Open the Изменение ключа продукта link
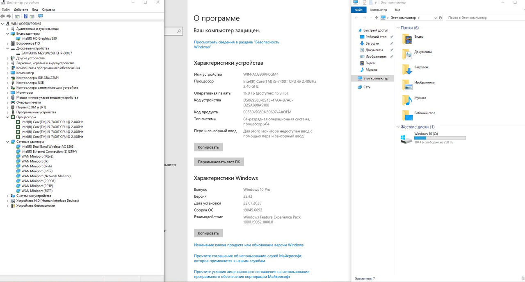 249,245
